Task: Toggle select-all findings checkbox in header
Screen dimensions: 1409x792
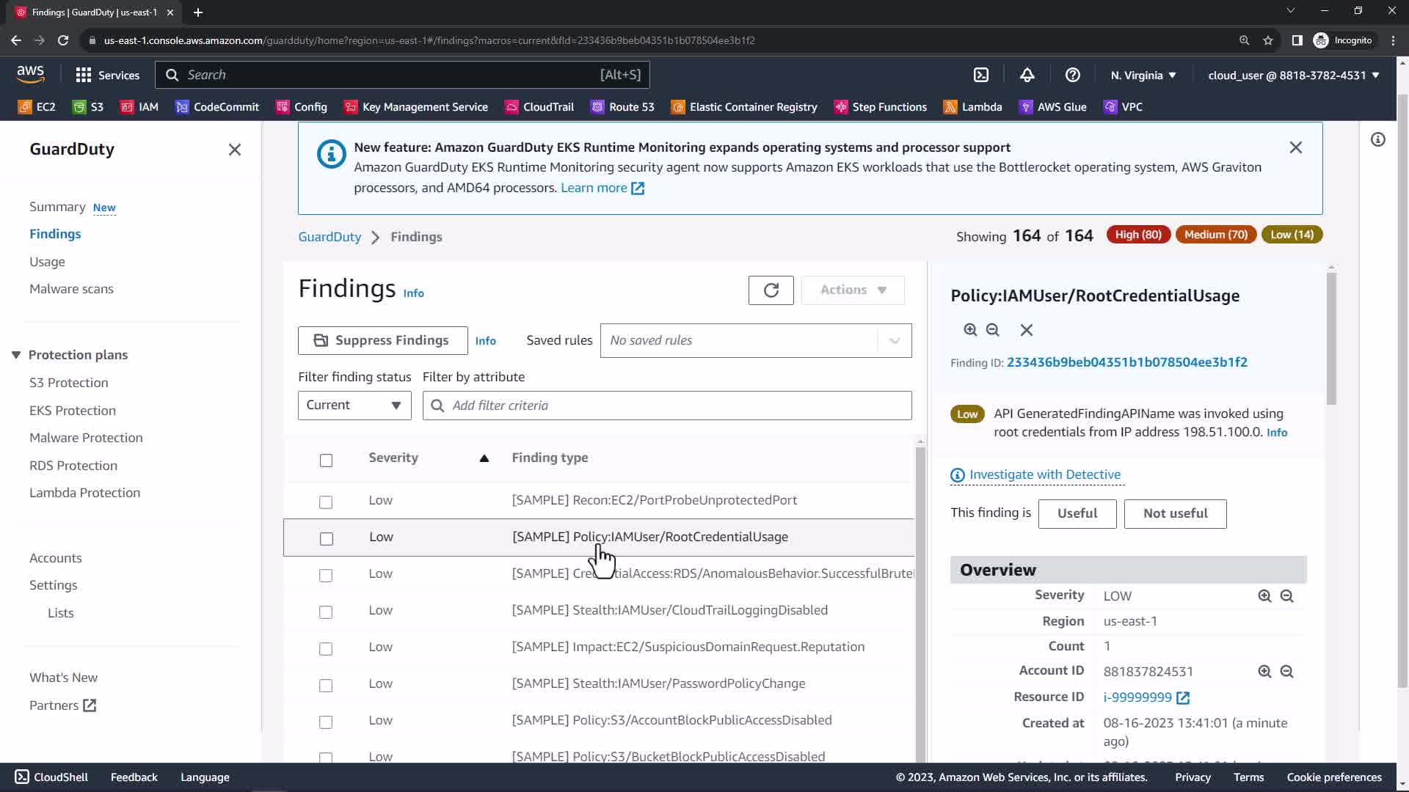Action: click(326, 461)
